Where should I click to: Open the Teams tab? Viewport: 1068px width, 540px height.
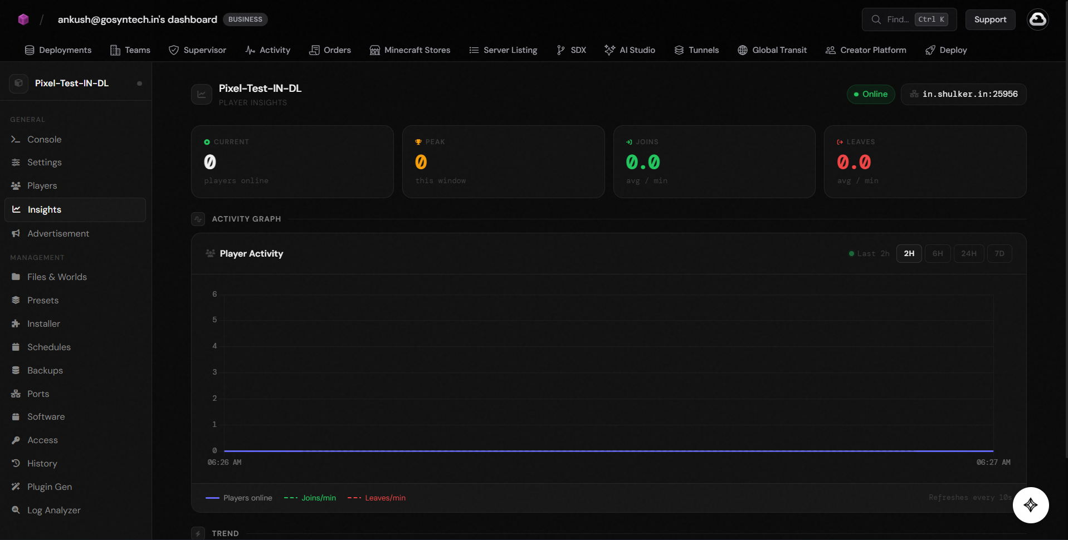(x=130, y=50)
